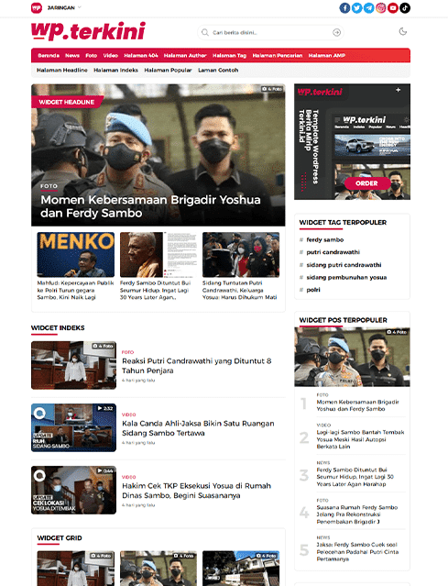
Task: Click the WP logo in top bar
Action: pyautogui.click(x=37, y=7)
